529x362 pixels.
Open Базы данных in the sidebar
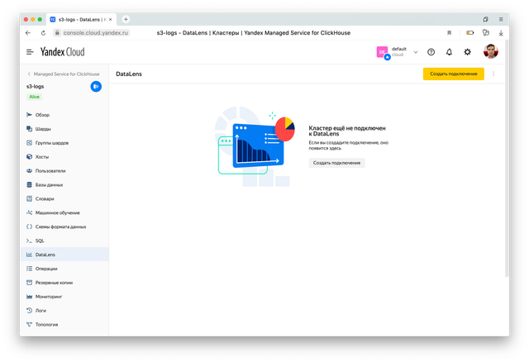(49, 184)
